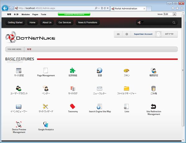Click the site search magnifier icon
The width and height of the screenshot is (186, 143).
pos(174,22)
